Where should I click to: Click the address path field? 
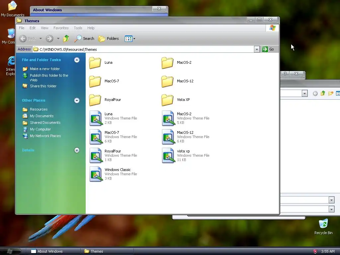tap(143, 49)
